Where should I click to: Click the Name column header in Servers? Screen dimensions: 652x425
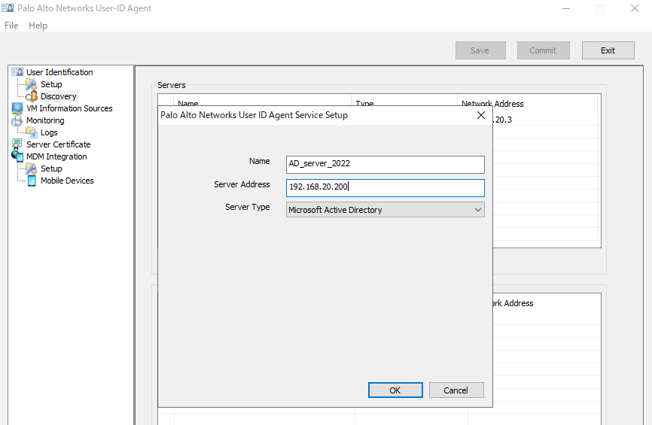click(x=188, y=103)
